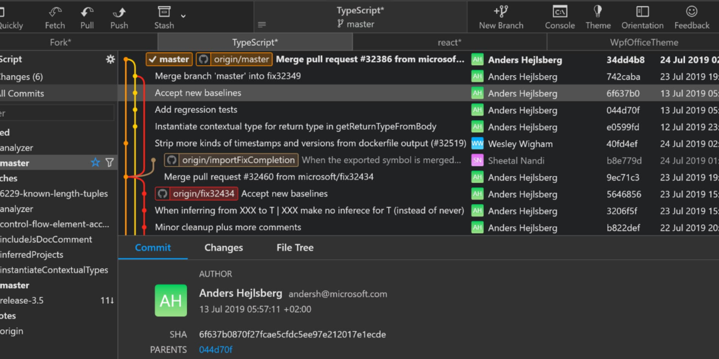The width and height of the screenshot is (719, 359).
Task: Switch to the WpfOfficeTheme repository tab
Action: (x=644, y=43)
